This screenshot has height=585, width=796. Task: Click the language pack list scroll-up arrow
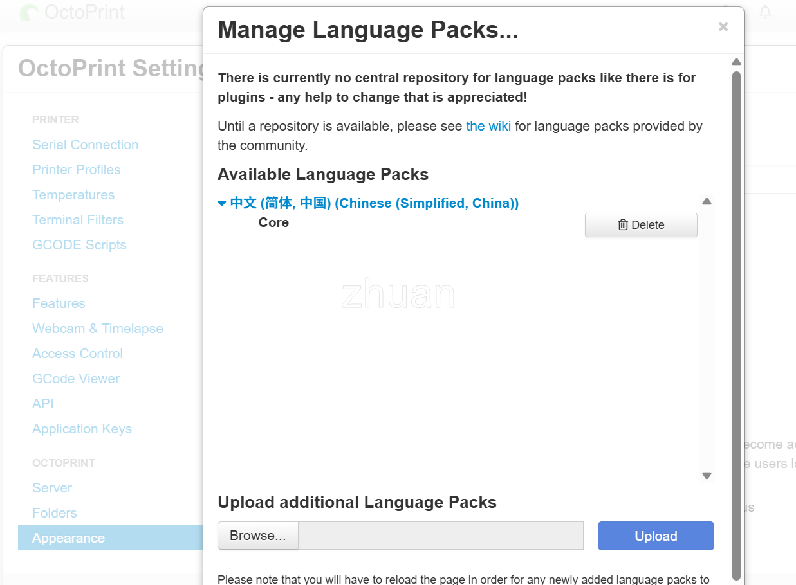707,201
